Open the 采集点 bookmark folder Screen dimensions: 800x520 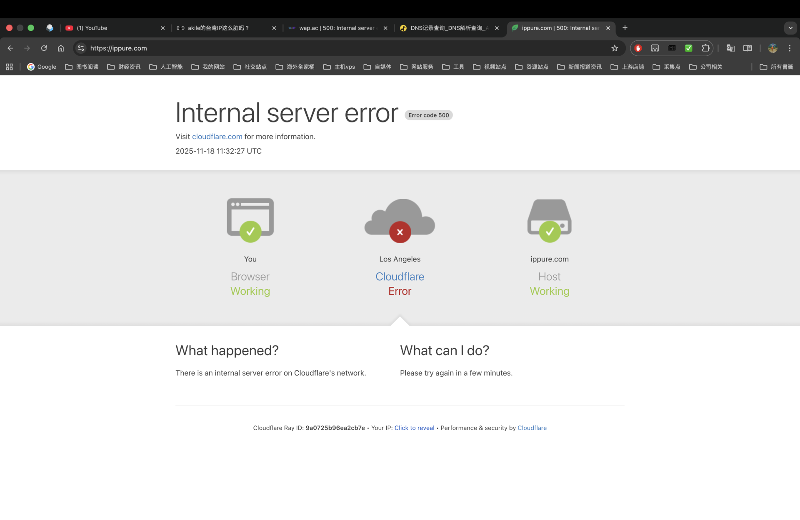pyautogui.click(x=666, y=67)
